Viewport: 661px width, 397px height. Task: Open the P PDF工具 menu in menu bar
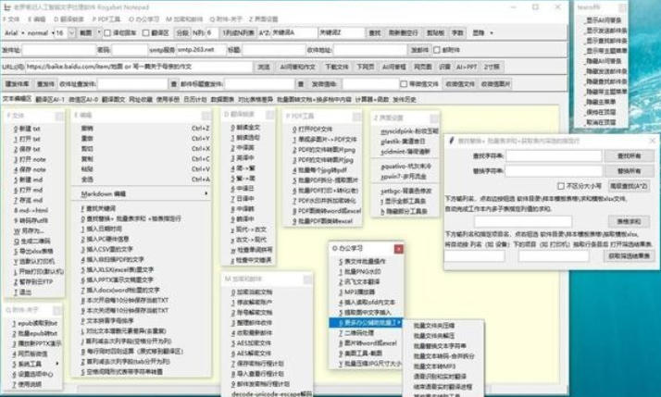106,19
